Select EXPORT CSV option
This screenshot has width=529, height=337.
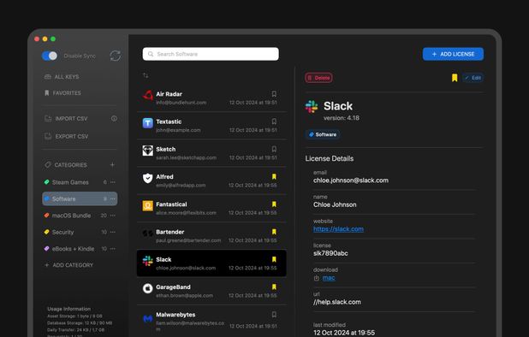(x=67, y=137)
